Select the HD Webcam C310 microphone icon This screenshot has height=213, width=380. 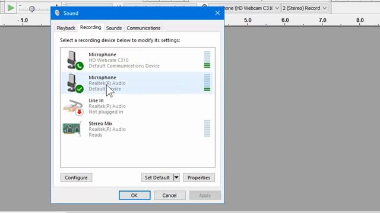75,60
